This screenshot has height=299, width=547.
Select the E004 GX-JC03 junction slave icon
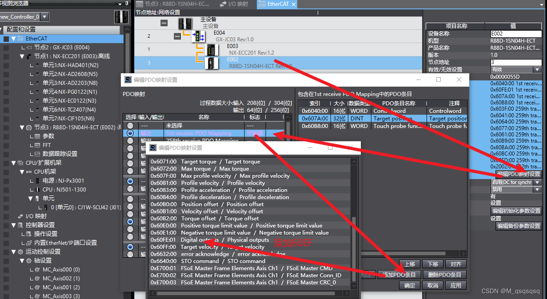[198, 36]
